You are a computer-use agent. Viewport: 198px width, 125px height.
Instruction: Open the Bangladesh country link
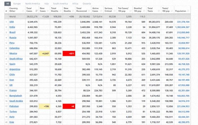[x=16, y=96]
